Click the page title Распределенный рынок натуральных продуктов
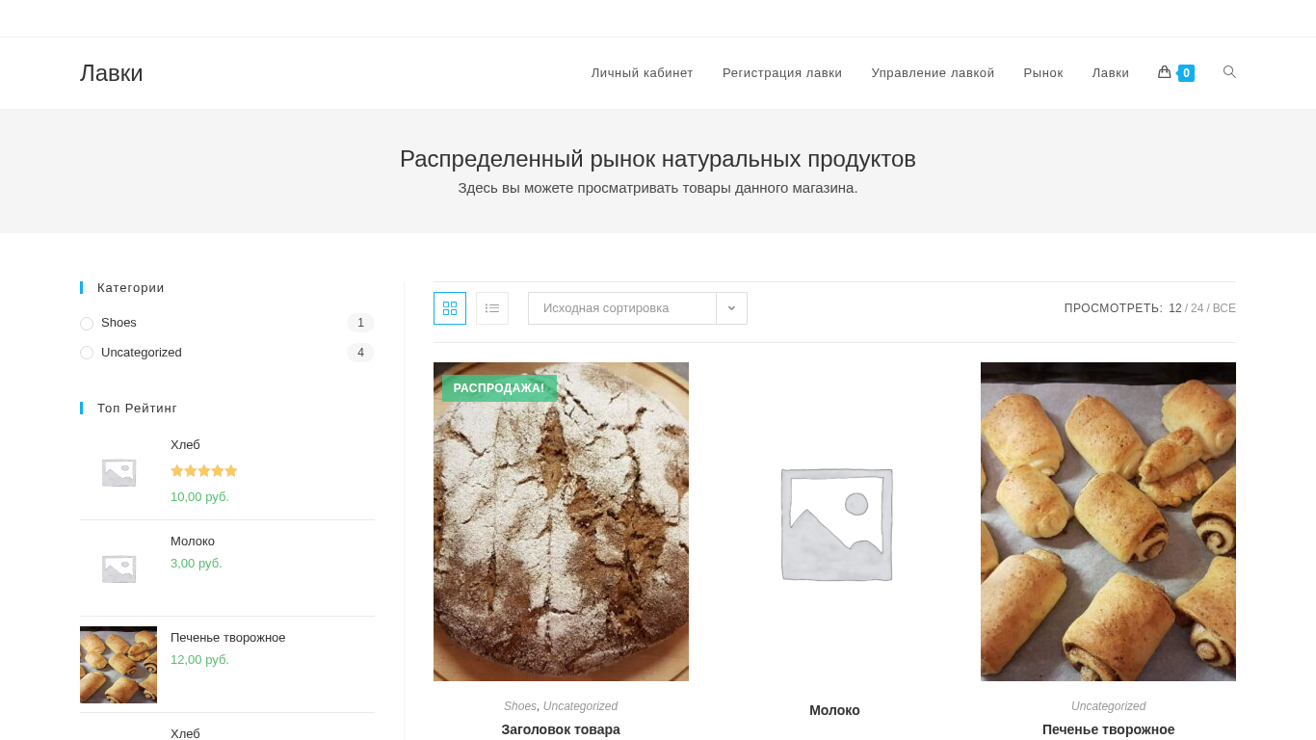The width and height of the screenshot is (1316, 740). click(x=658, y=159)
